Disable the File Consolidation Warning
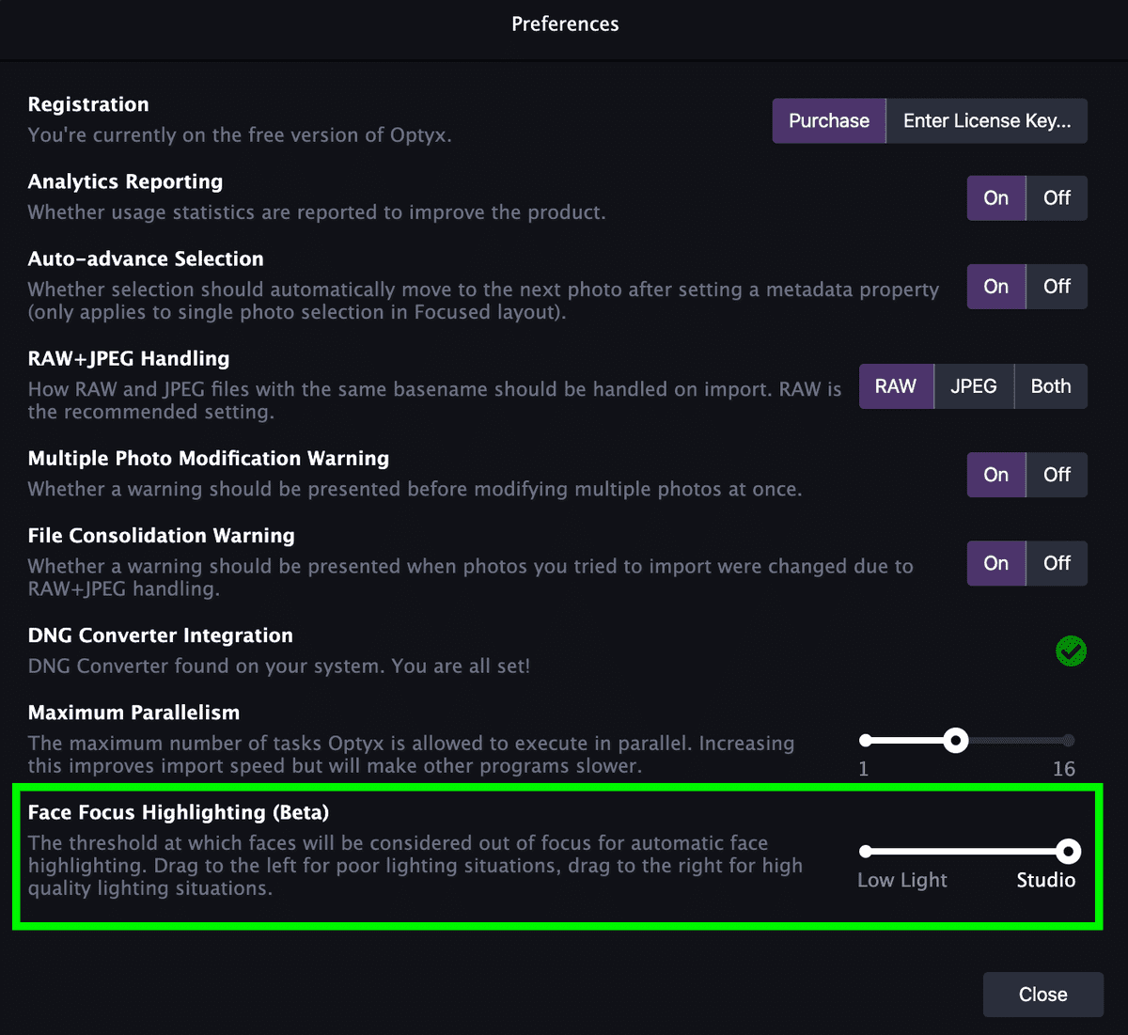This screenshot has width=1128, height=1035. (1057, 563)
